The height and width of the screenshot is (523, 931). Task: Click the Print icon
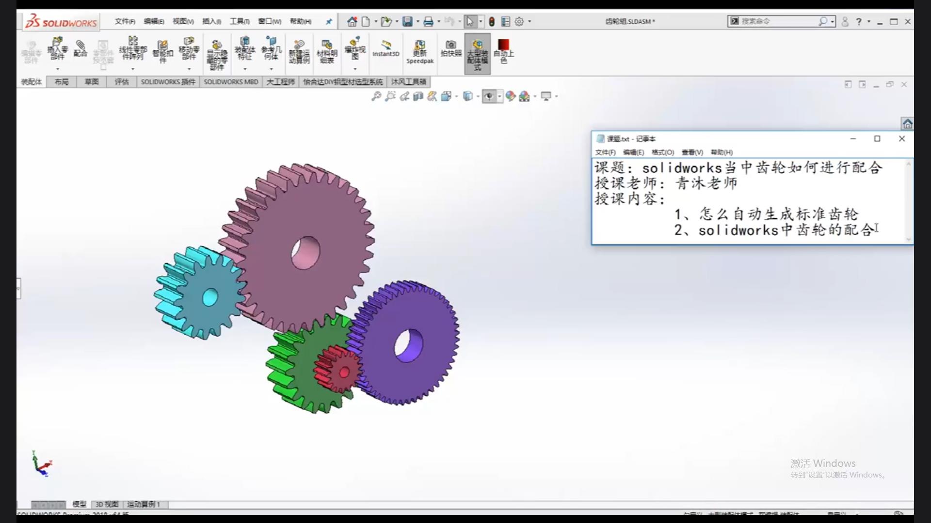[x=428, y=21]
